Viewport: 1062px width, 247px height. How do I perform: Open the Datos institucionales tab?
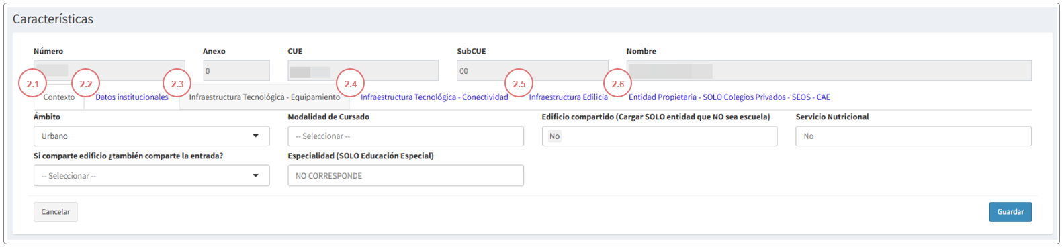point(132,97)
